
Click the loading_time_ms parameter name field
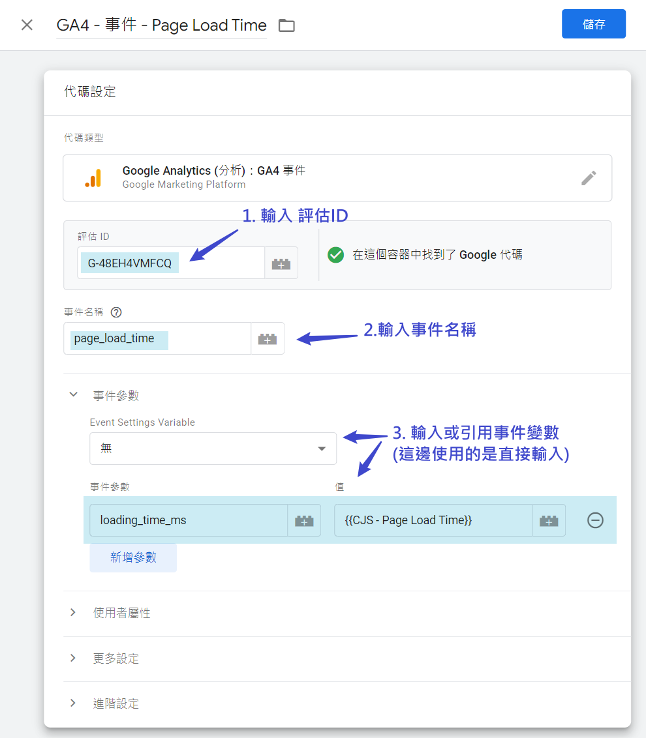pos(189,520)
